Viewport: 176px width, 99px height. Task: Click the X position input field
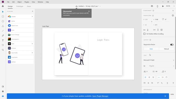pos(157,20)
